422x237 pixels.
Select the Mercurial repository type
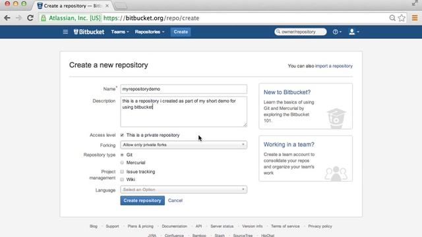tap(122, 163)
